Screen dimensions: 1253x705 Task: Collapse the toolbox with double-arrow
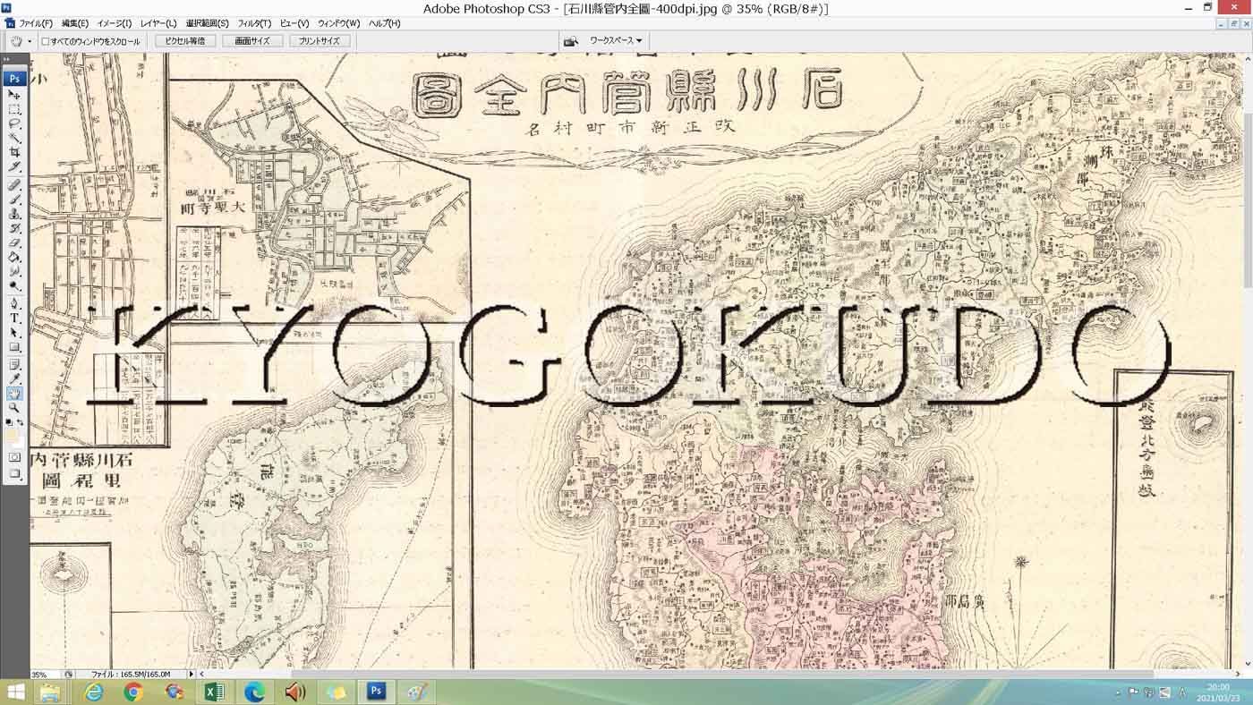pos(8,57)
